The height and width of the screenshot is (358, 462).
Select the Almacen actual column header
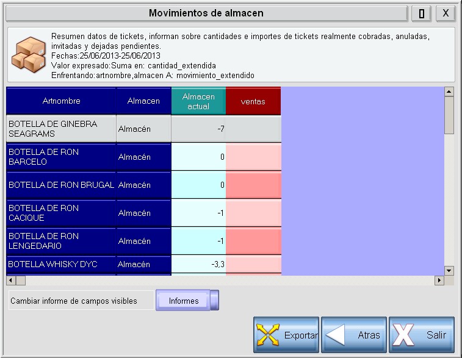pyautogui.click(x=198, y=101)
